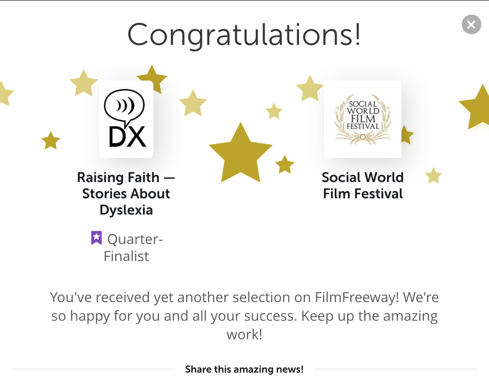Close the Congratulations dialog

[471, 24]
